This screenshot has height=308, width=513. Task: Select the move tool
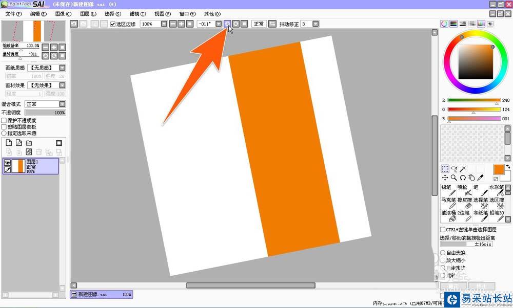click(x=445, y=178)
